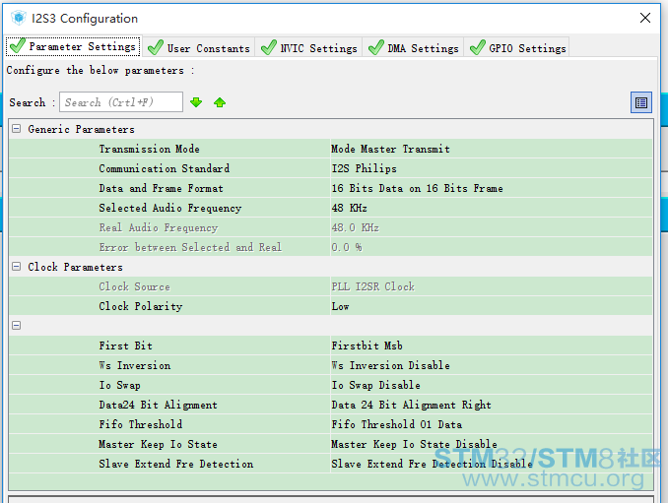Select the Ws Inversion parameter label
The width and height of the screenshot is (668, 503).
[x=135, y=365]
